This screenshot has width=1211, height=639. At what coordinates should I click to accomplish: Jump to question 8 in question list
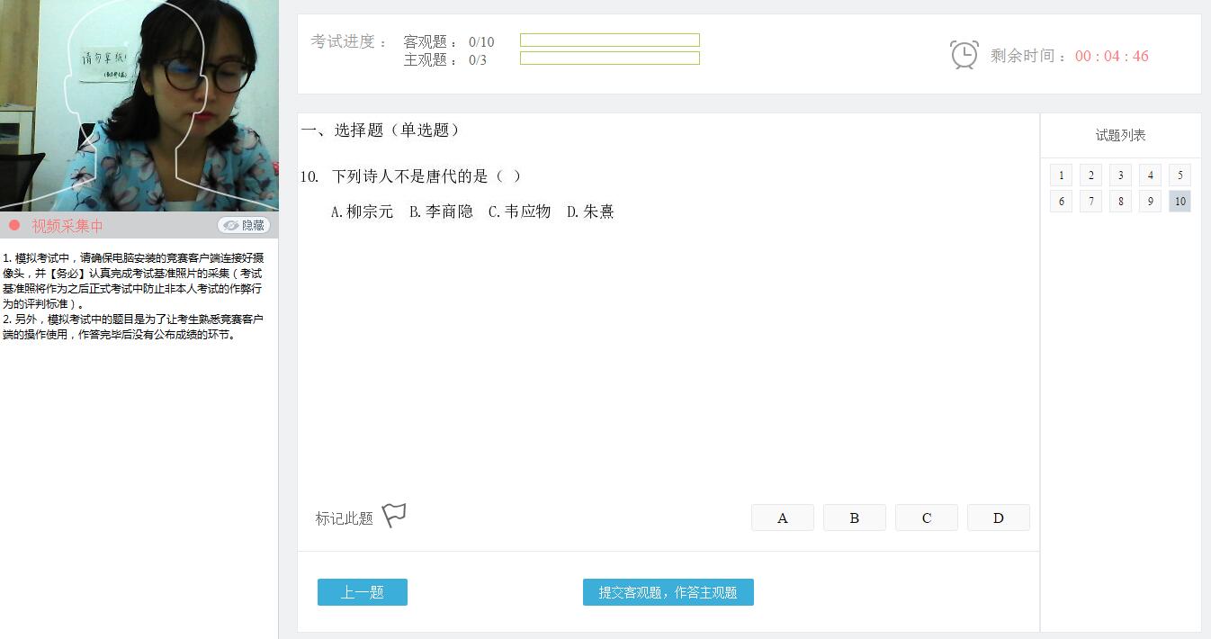coord(1120,201)
